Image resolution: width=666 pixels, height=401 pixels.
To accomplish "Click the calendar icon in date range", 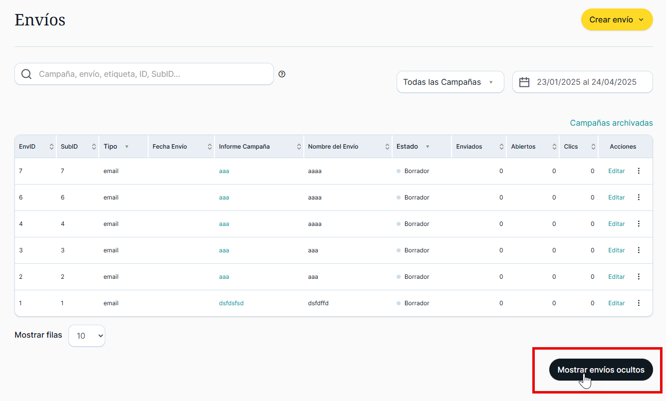I will pyautogui.click(x=524, y=82).
